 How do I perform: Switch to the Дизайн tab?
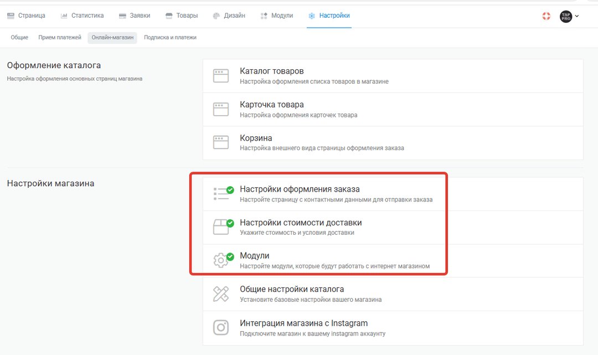[x=229, y=16]
